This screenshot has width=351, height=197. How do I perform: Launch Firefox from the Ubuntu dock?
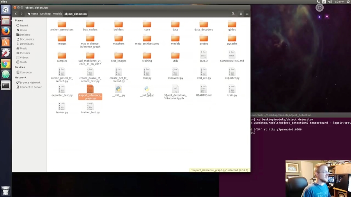point(5,31)
